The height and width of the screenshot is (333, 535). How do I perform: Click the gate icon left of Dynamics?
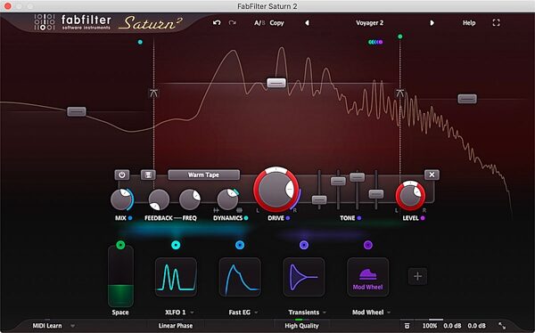pyautogui.click(x=216, y=210)
